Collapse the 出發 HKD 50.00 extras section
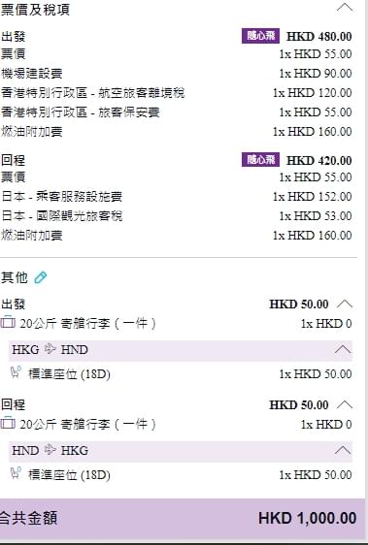The image size is (368, 545). [x=345, y=305]
